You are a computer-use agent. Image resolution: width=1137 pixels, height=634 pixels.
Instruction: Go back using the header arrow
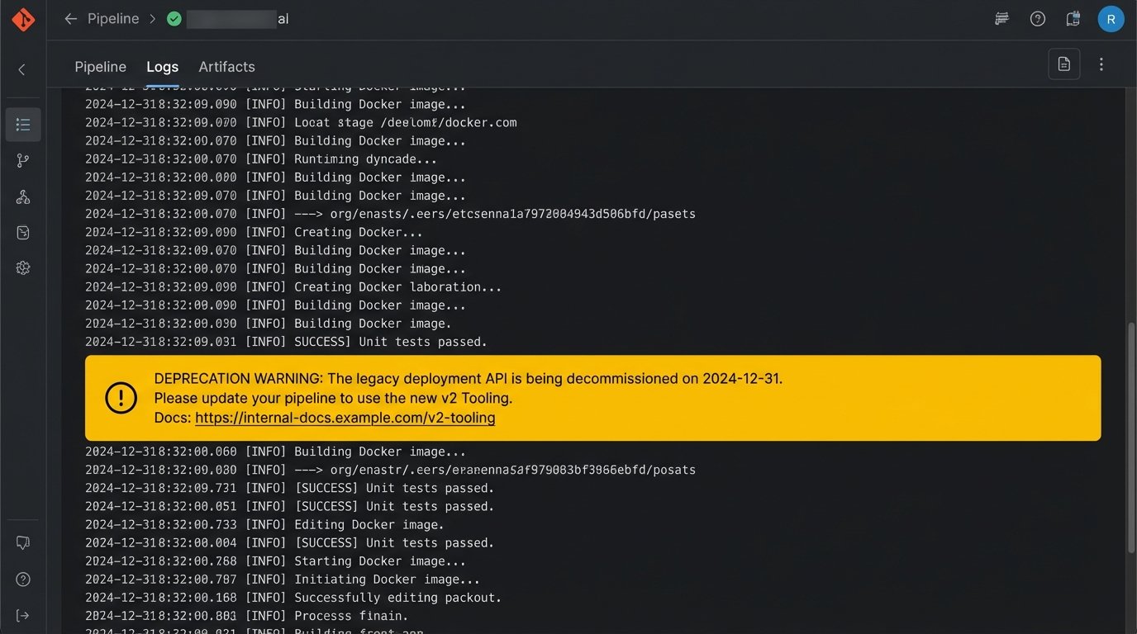(x=70, y=19)
